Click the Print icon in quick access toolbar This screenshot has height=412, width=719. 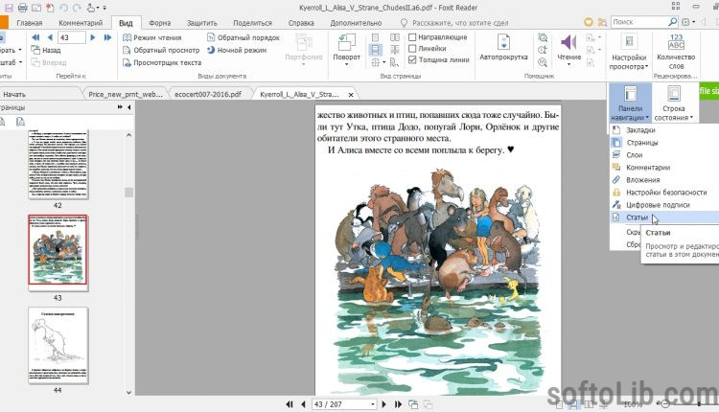pyautogui.click(x=22, y=8)
